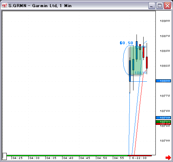Image resolution: width=173 pixels, height=162 pixels.
Task: Click the red scroll-right arrow icon
Action: click(168, 157)
